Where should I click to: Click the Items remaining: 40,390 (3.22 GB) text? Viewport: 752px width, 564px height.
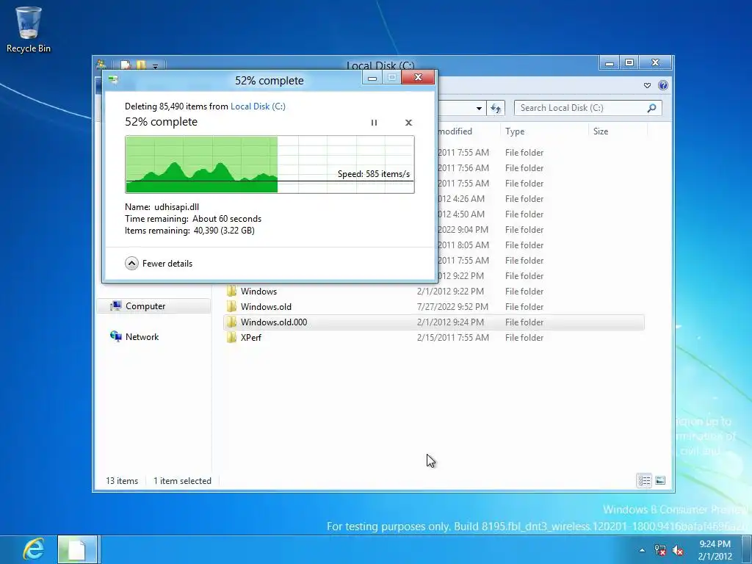click(190, 231)
